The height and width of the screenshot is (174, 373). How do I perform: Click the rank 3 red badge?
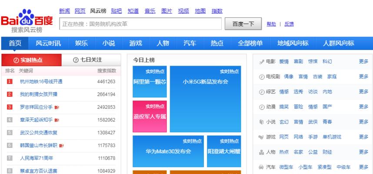(10, 107)
